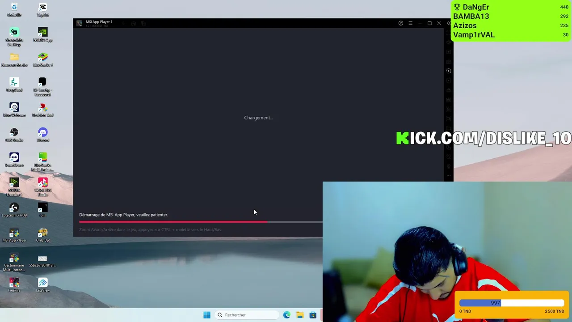Screen dimensions: 572x322
Task: Select the Revision Tool shortcut
Action: tap(42, 110)
